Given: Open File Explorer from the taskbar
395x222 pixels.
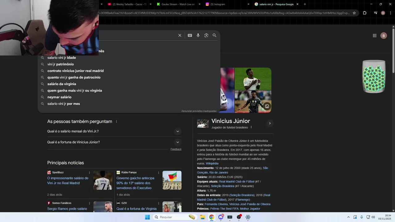Looking at the screenshot, I should [x=203, y=217].
